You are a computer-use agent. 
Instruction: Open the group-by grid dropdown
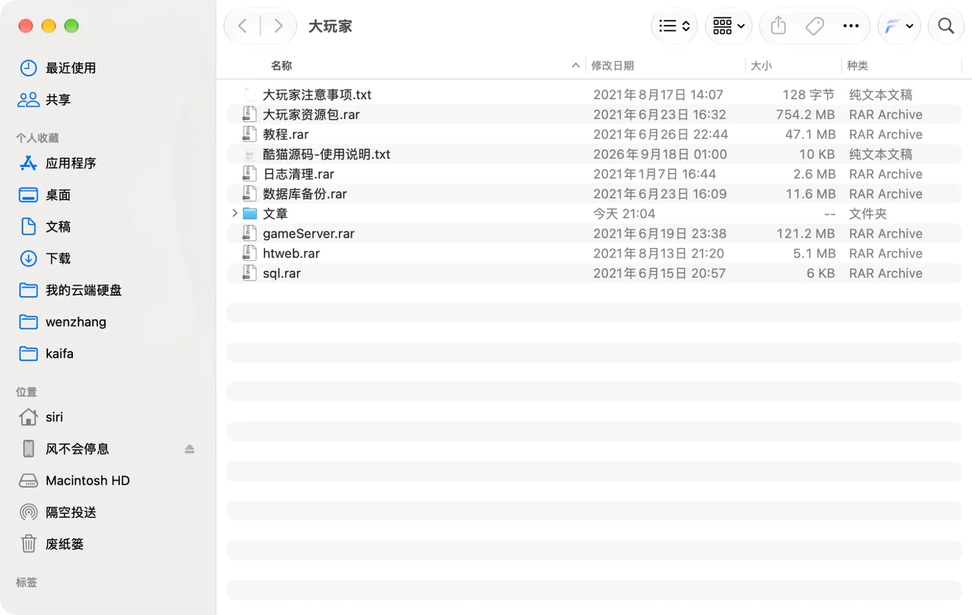(x=728, y=26)
